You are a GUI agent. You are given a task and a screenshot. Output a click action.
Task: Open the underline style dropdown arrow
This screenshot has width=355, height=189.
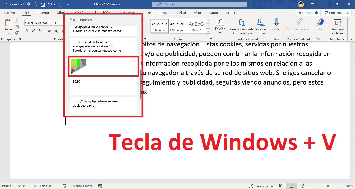coord(44,31)
